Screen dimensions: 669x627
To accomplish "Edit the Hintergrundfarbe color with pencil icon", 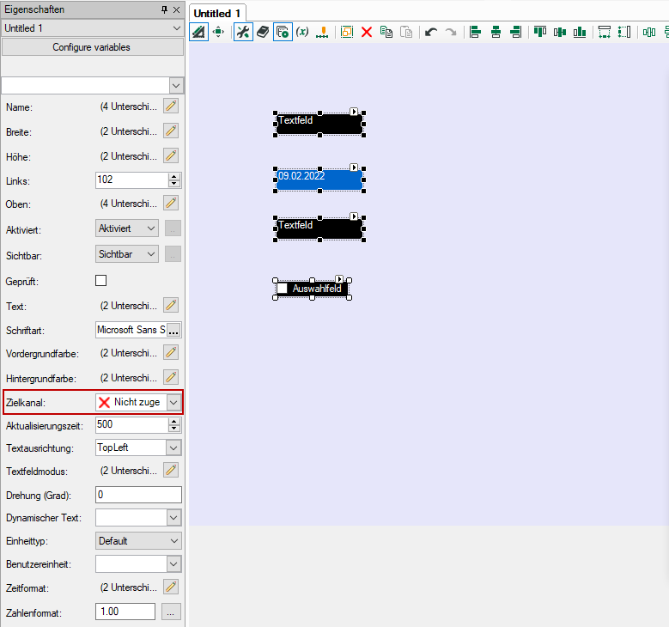I will (x=171, y=377).
